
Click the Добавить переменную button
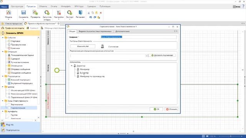click(162, 55)
